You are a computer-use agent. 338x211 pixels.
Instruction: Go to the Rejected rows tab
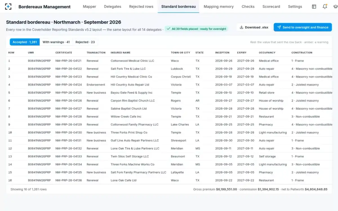click(x=141, y=6)
